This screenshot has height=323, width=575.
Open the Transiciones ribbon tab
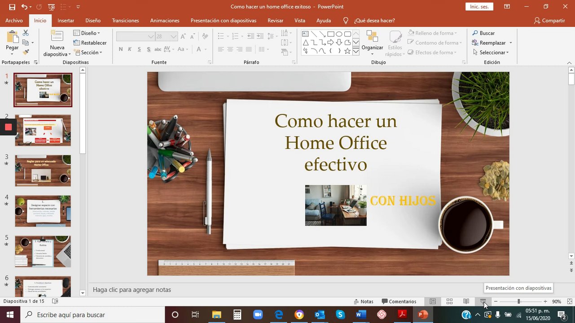click(x=125, y=21)
